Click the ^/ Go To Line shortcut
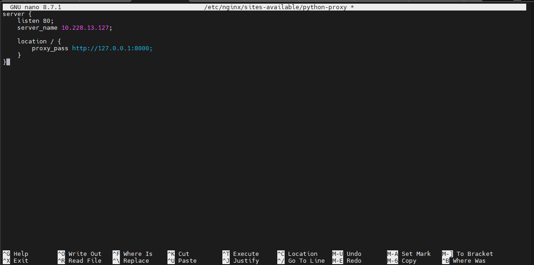The image size is (534, 265). [x=301, y=261]
